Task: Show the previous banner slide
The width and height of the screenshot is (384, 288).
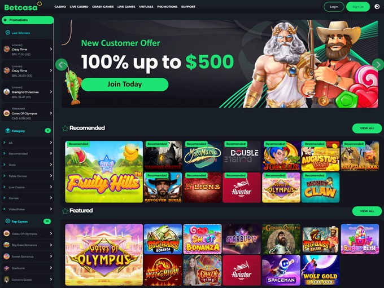Action: tap(61, 65)
